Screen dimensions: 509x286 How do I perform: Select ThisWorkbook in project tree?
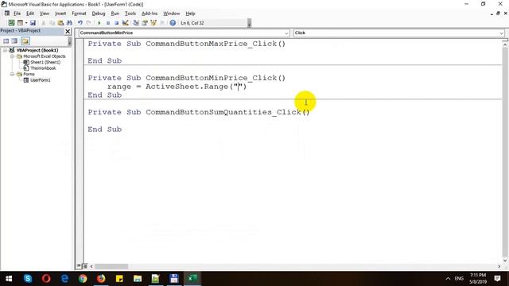point(43,68)
